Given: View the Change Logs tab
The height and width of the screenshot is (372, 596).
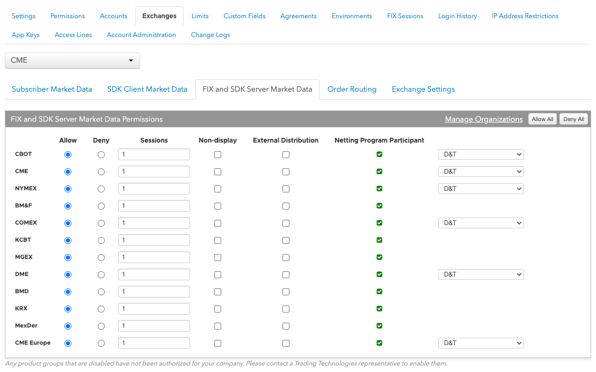Looking at the screenshot, I should (210, 35).
